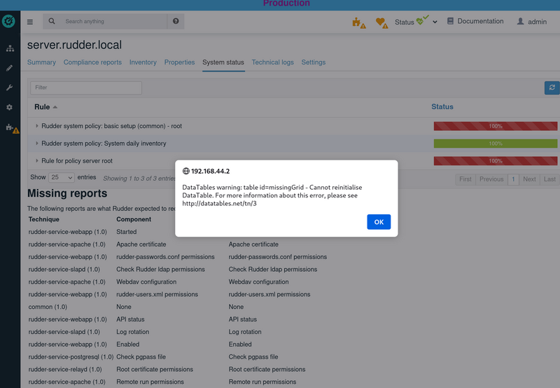The image size is (560, 388).
Task: Click OK in the DataTables warning dialog
Action: pos(379,222)
